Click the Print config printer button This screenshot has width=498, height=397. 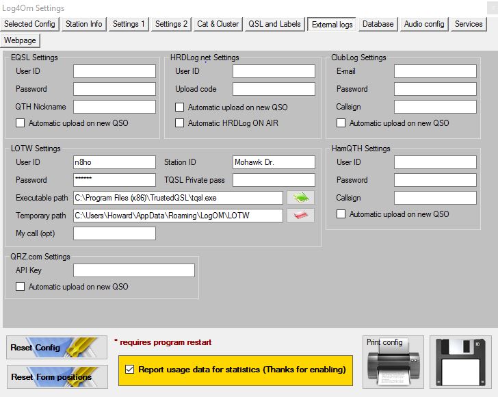tap(393, 361)
